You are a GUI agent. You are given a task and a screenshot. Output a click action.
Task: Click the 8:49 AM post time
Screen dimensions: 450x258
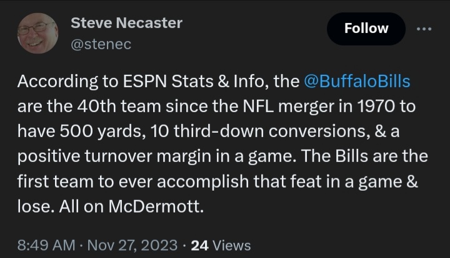46,246
